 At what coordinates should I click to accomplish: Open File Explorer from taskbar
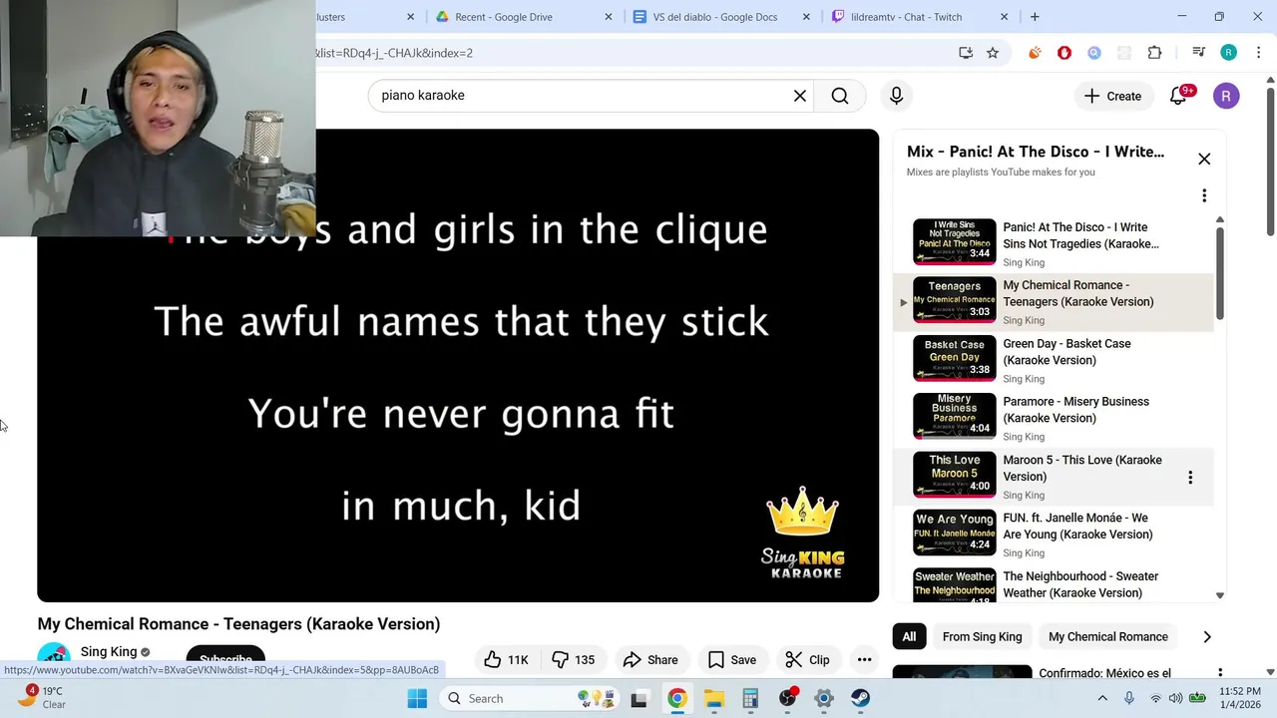click(713, 698)
